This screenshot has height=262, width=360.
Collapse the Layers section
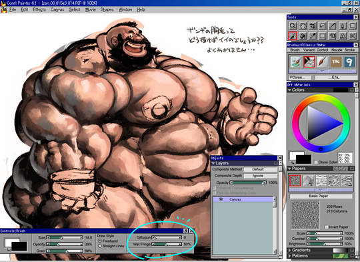[x=213, y=163]
